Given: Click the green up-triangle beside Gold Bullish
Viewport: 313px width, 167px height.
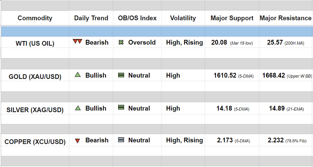Looking at the screenshot, I should coord(77,75).
